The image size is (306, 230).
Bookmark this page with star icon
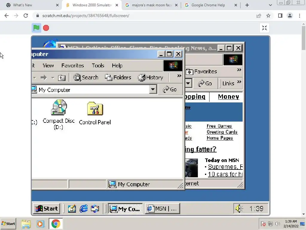268,16
